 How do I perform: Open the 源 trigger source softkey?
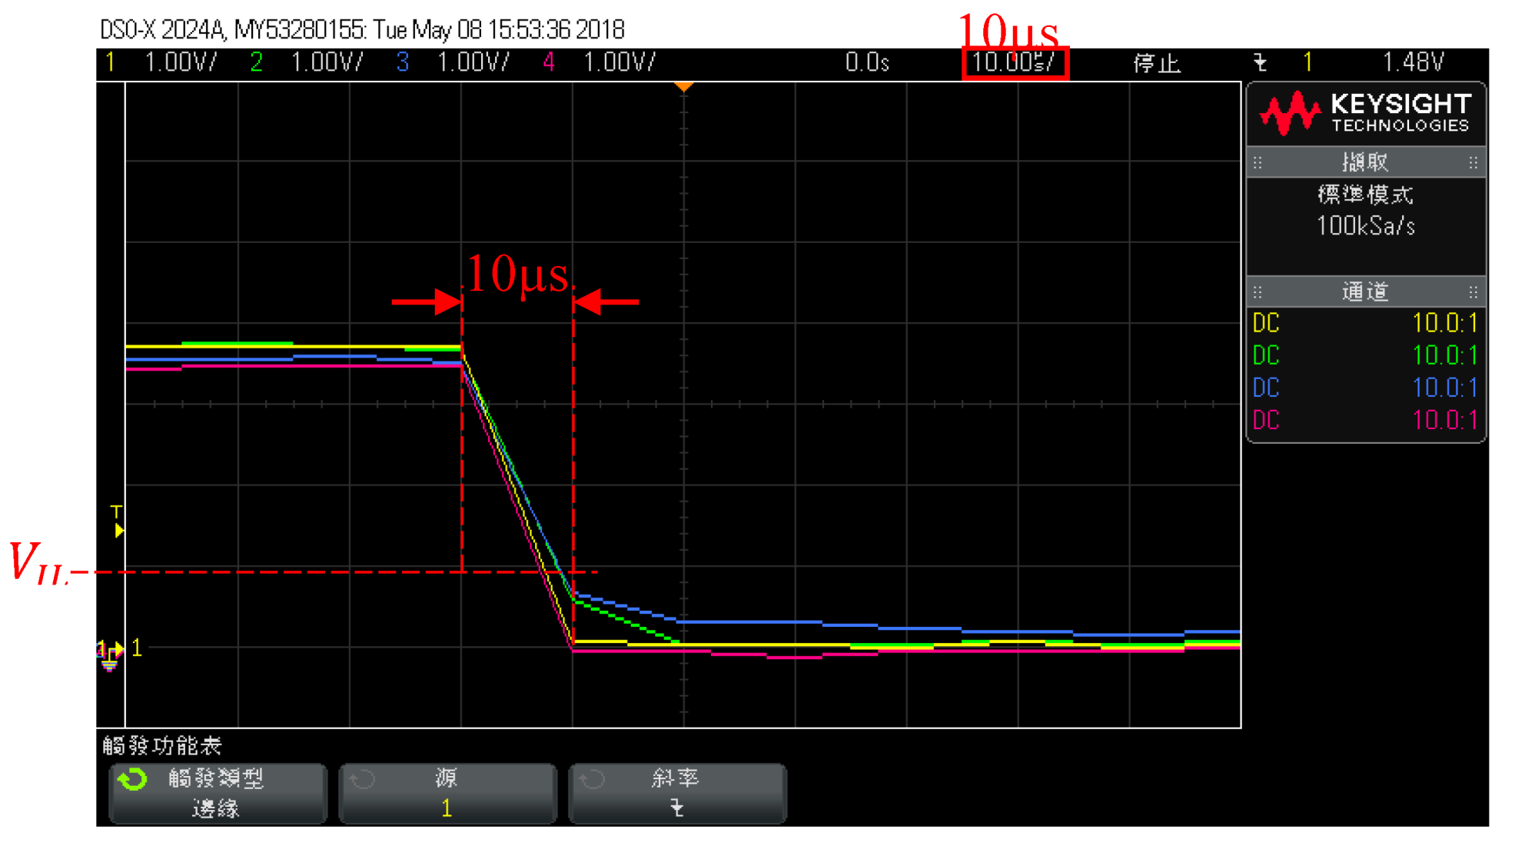click(x=447, y=794)
